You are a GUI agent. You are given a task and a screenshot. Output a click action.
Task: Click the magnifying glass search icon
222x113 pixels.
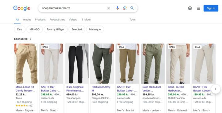coord(132,8)
